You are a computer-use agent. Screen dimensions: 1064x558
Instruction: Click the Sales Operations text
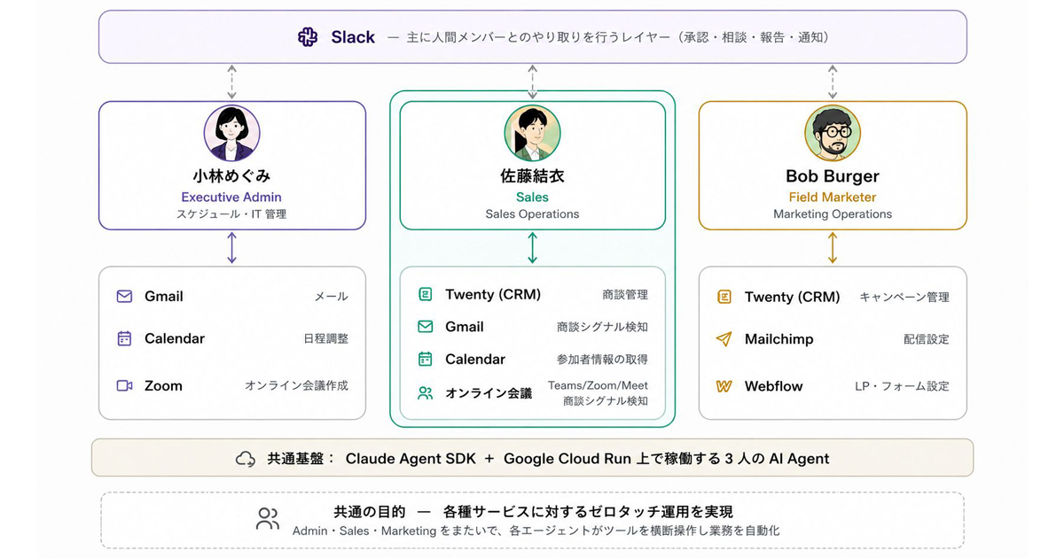(x=532, y=214)
